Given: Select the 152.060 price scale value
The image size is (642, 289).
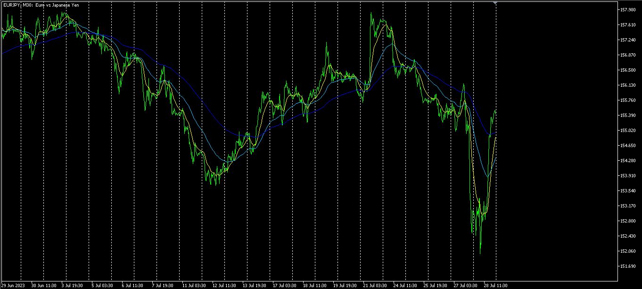Looking at the screenshot, I should pyautogui.click(x=628, y=251).
